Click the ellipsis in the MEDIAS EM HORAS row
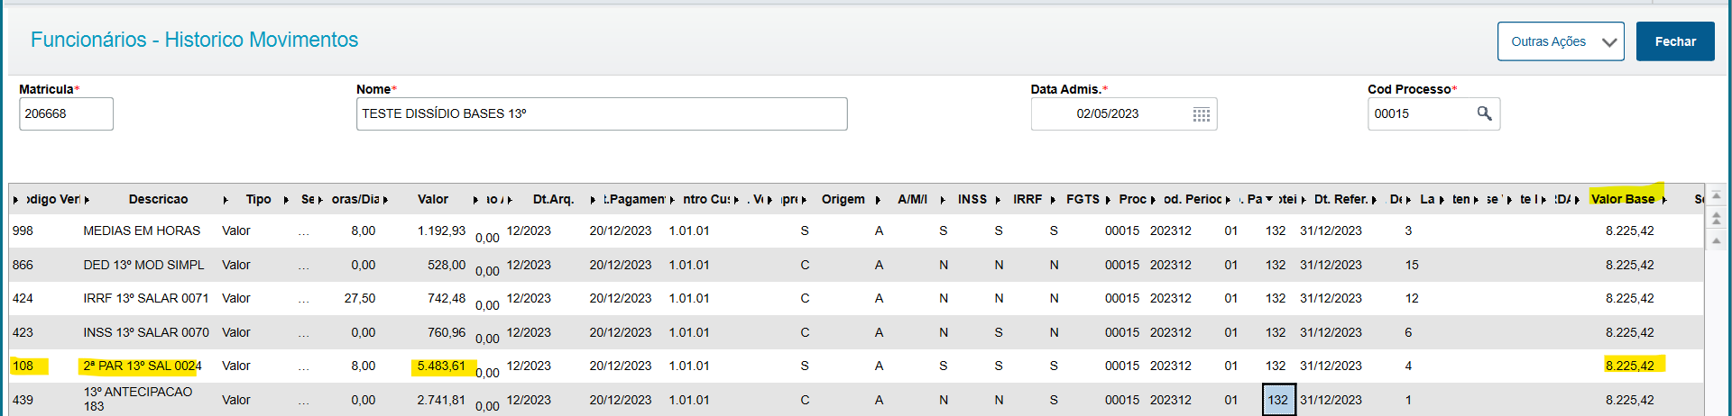The width and height of the screenshot is (1732, 416). click(x=304, y=231)
